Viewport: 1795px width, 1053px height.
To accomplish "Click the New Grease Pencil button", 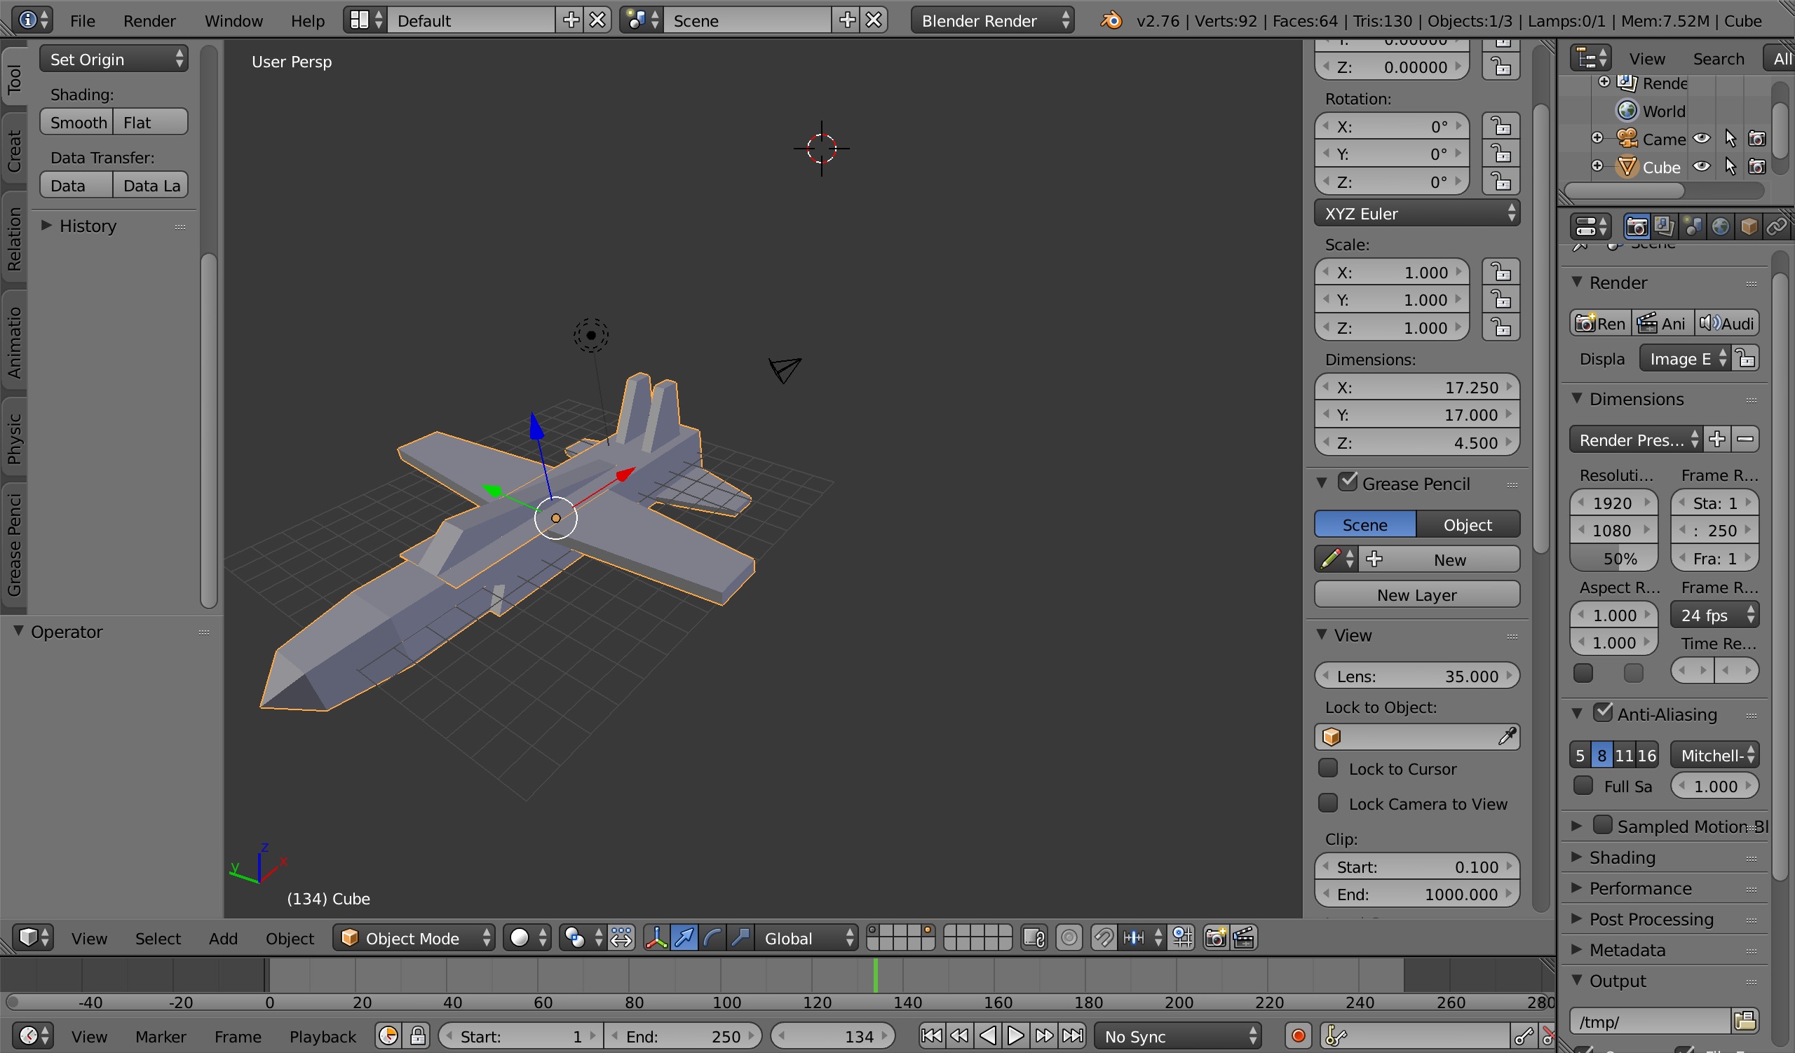I will pyautogui.click(x=1448, y=559).
